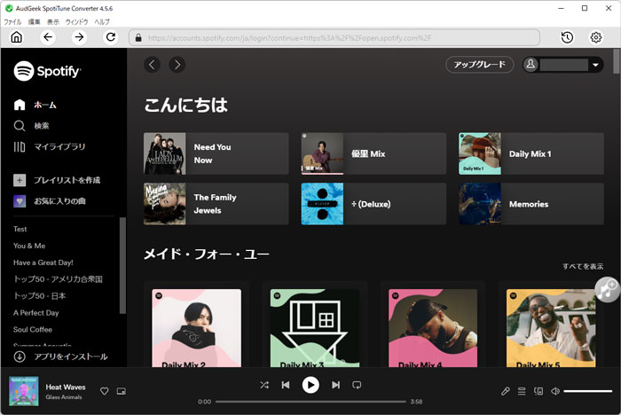Open settings gear icon
621x415 pixels.
pyautogui.click(x=595, y=37)
